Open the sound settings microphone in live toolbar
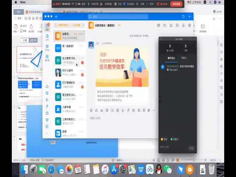Screen dimensions: 236x177 [93, 4]
